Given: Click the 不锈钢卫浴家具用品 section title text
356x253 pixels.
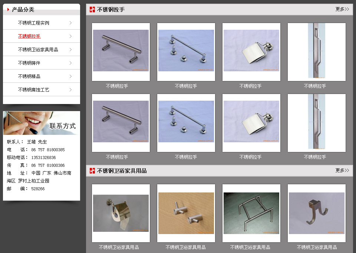Looking at the screenshot, I should point(122,171).
